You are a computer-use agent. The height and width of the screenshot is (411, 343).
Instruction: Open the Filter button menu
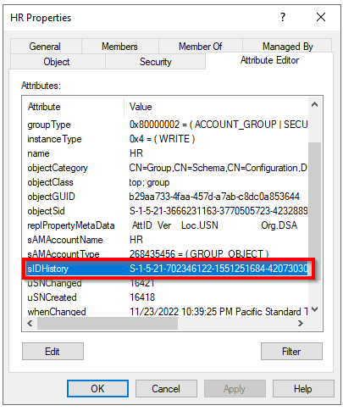[x=291, y=352]
